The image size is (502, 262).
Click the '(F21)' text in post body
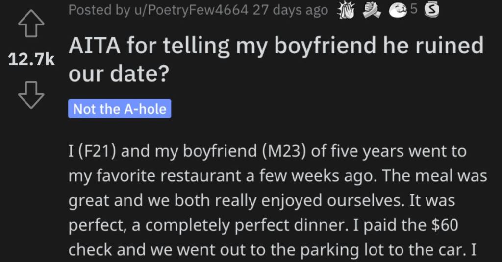point(92,151)
